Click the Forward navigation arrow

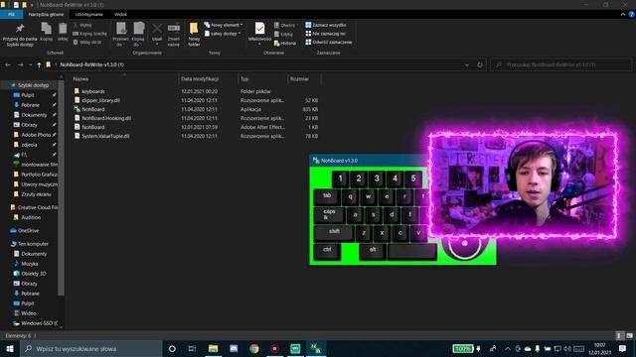(x=20, y=64)
